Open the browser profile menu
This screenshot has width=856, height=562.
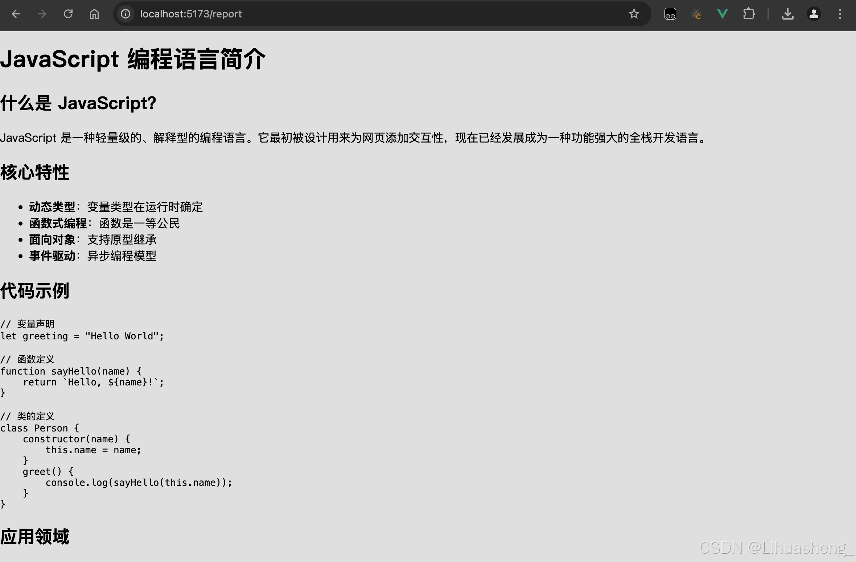(x=814, y=14)
